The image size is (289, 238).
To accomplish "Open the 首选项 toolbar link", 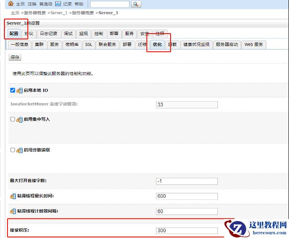I will click(x=46, y=4).
